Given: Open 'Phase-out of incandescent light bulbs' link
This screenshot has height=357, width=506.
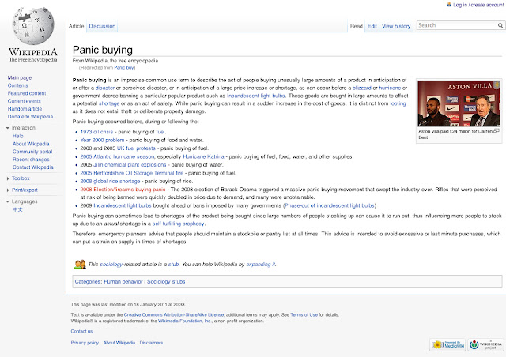Looking at the screenshot, I should [330, 205].
